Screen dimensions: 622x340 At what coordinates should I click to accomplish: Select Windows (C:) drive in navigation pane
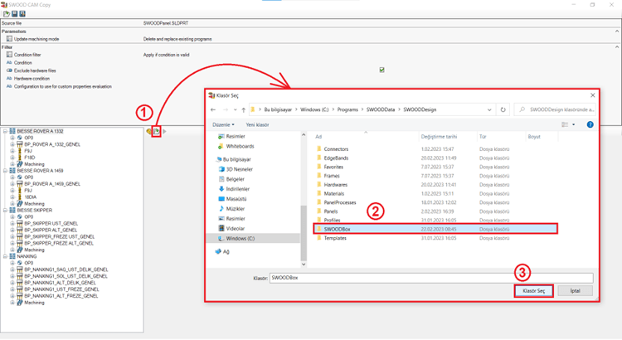[x=241, y=239]
